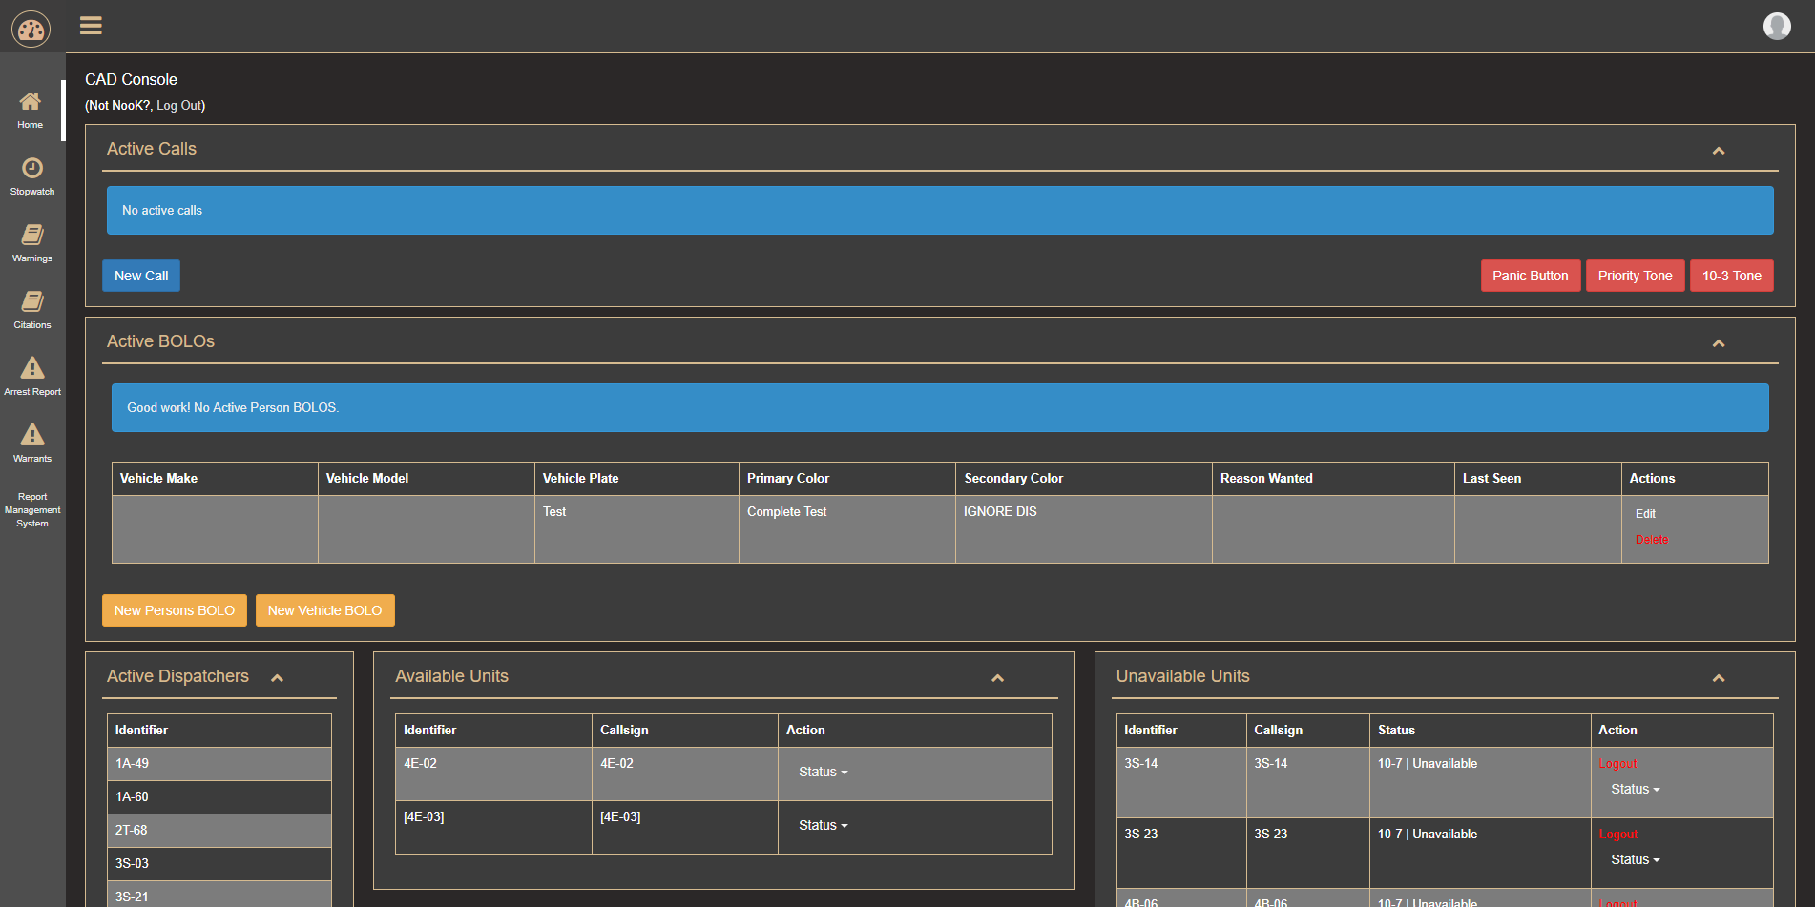
Task: Select dispatcher 1A-49 row
Action: [x=219, y=764]
